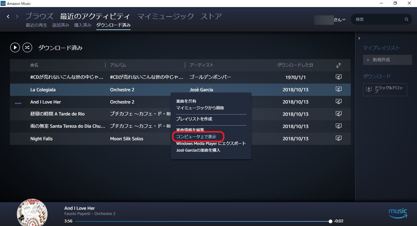Click download status icon for ゴールデンボンバー row
The height and width of the screenshot is (226, 417).
tap(339, 77)
